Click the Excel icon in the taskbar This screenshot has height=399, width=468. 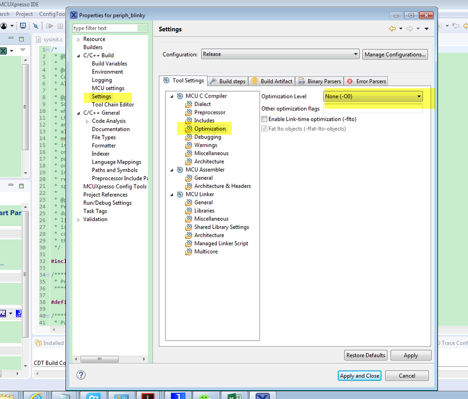(234, 396)
